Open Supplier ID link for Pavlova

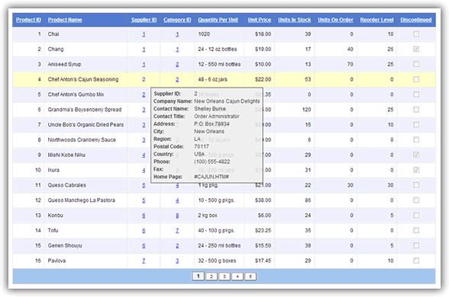point(144,260)
